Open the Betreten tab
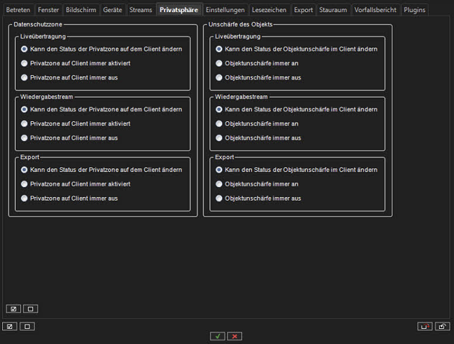Screen dimensions: 454x344 18,10
